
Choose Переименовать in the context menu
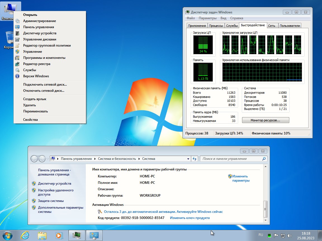(x=50, y=111)
